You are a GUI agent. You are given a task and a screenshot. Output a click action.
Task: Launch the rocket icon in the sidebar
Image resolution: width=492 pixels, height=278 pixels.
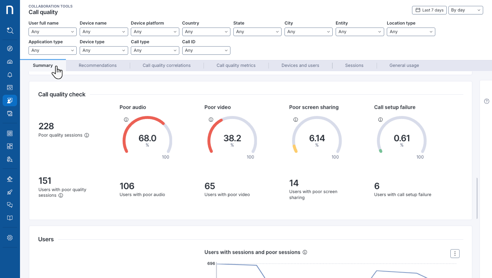[x=10, y=192]
